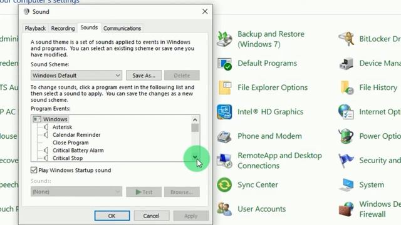This screenshot has width=401, height=225.
Task: Click the speaker icon beside Critical Stop
Action: coord(46,158)
